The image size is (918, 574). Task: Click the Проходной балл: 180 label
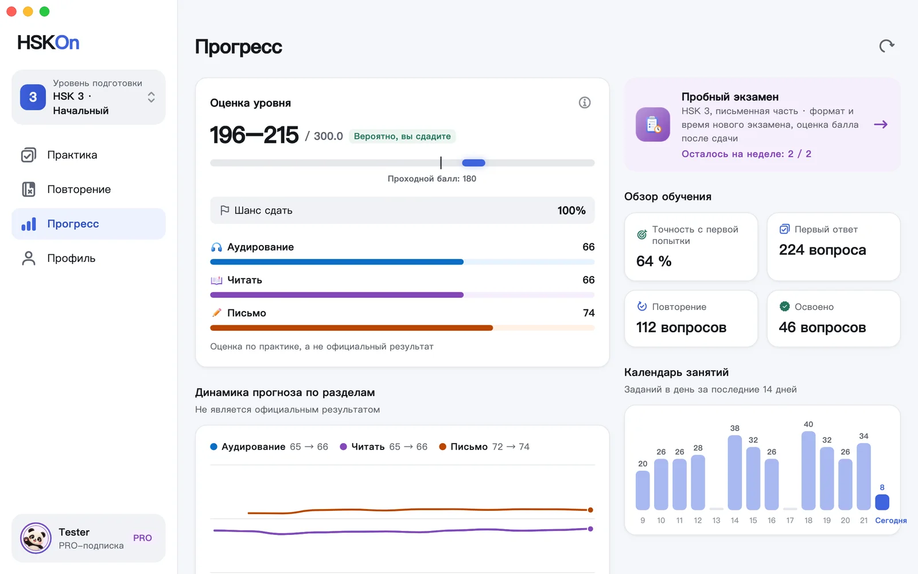tap(432, 179)
